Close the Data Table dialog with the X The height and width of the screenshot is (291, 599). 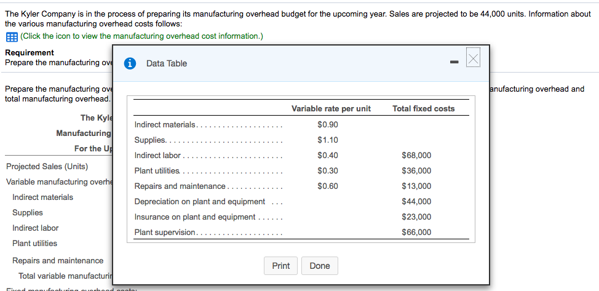click(x=474, y=58)
